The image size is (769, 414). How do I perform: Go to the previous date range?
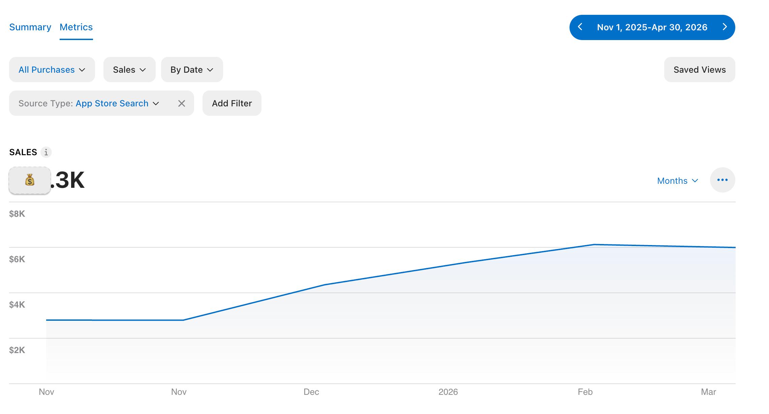(x=580, y=27)
